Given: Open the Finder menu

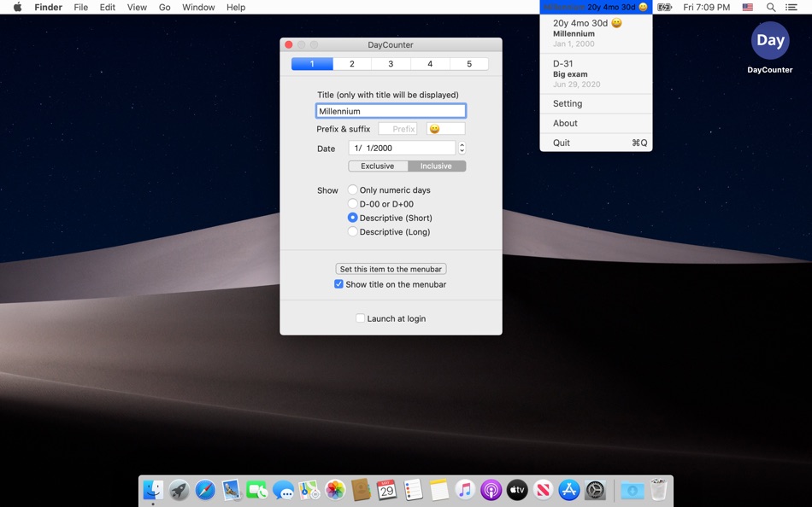Looking at the screenshot, I should [48, 7].
